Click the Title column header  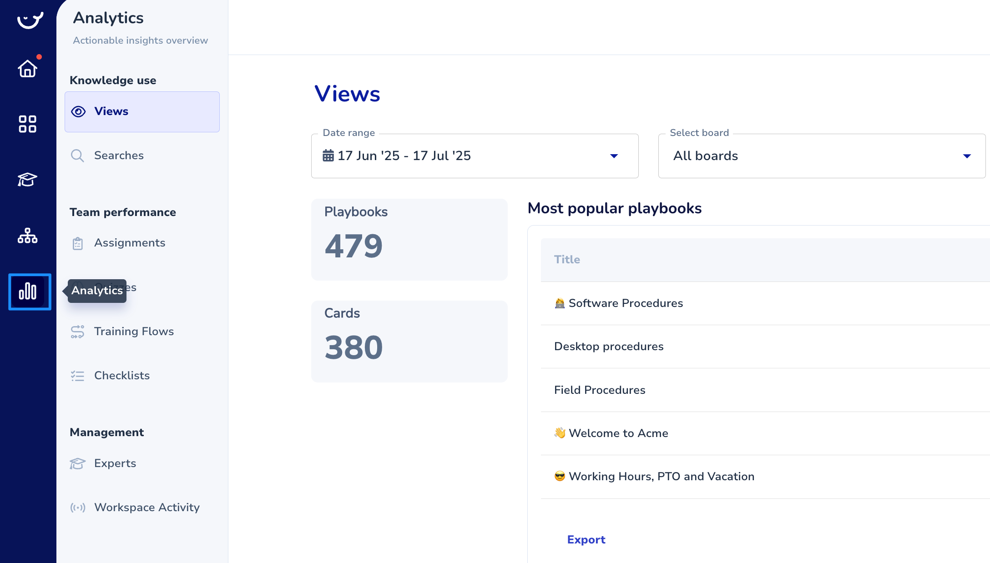tap(567, 260)
